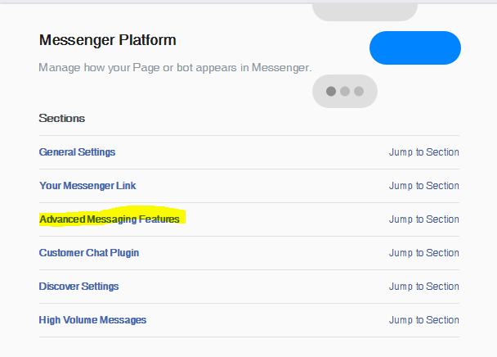Click the blue chat bubble graphic

(x=415, y=48)
